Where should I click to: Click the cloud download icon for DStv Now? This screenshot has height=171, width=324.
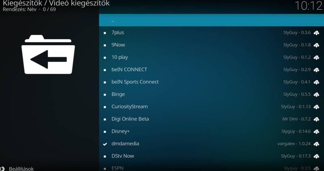pos(316,156)
